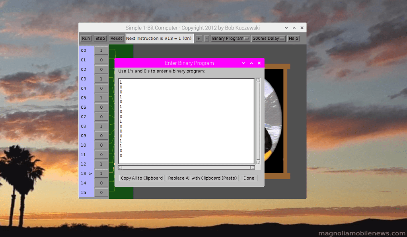Open the Binary Program dropdown
The image size is (407, 237).
pyautogui.click(x=230, y=39)
